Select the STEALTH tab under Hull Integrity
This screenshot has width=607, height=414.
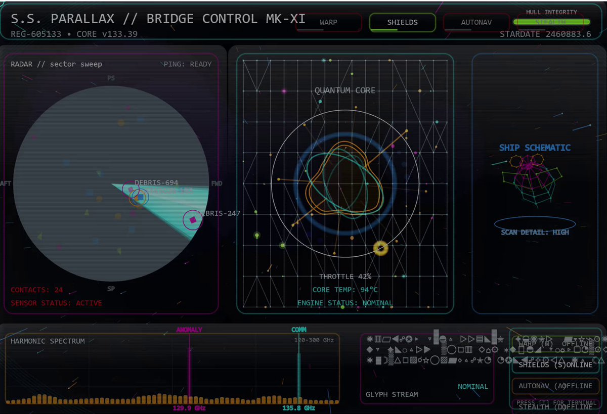550,23
